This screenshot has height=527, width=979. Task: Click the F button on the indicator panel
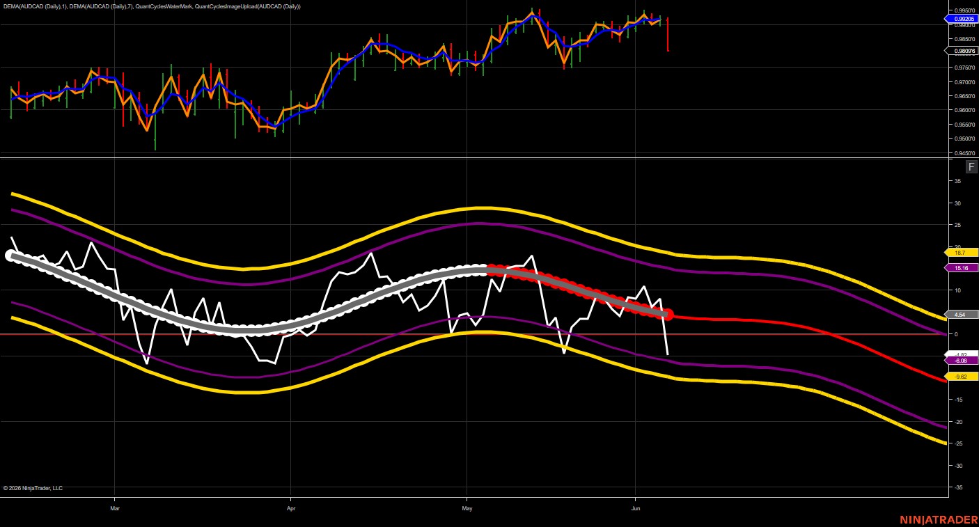point(971,166)
